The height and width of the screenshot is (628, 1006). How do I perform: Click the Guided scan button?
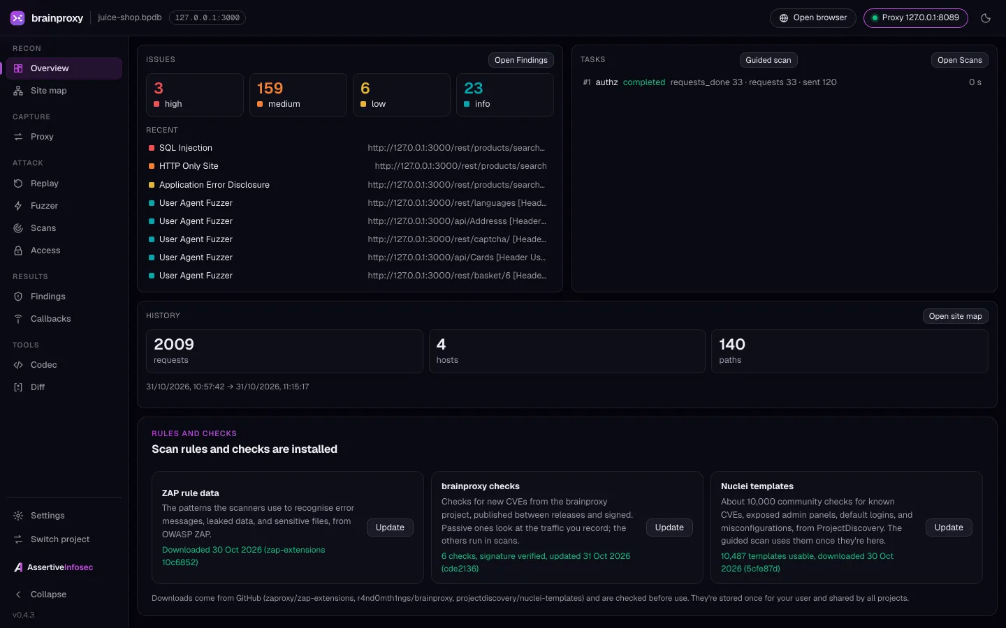(x=768, y=60)
